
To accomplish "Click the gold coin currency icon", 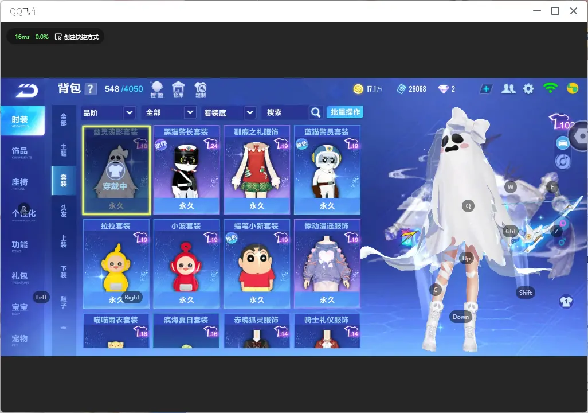I will click(x=358, y=89).
